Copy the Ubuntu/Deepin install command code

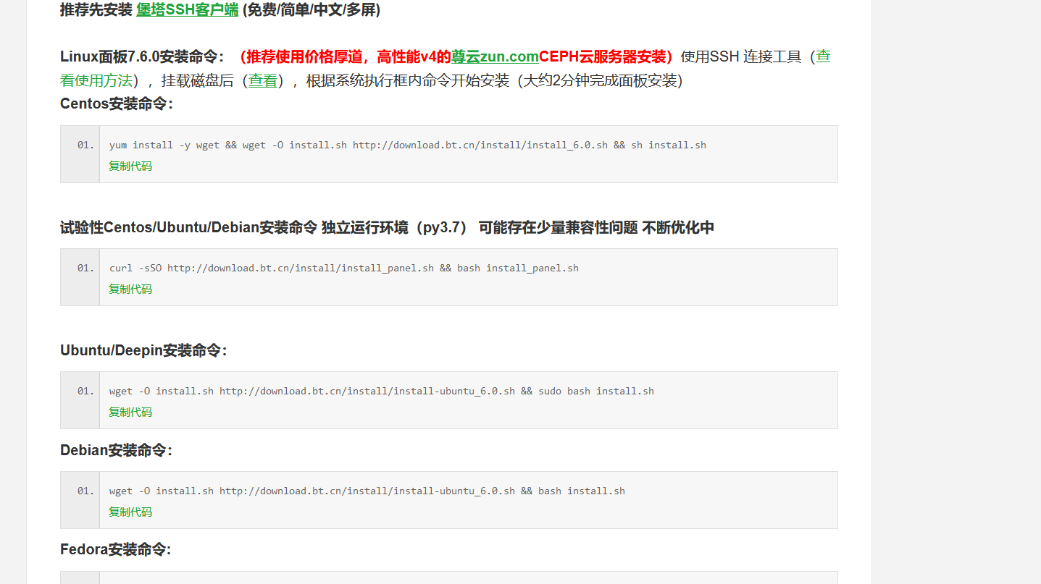click(130, 412)
